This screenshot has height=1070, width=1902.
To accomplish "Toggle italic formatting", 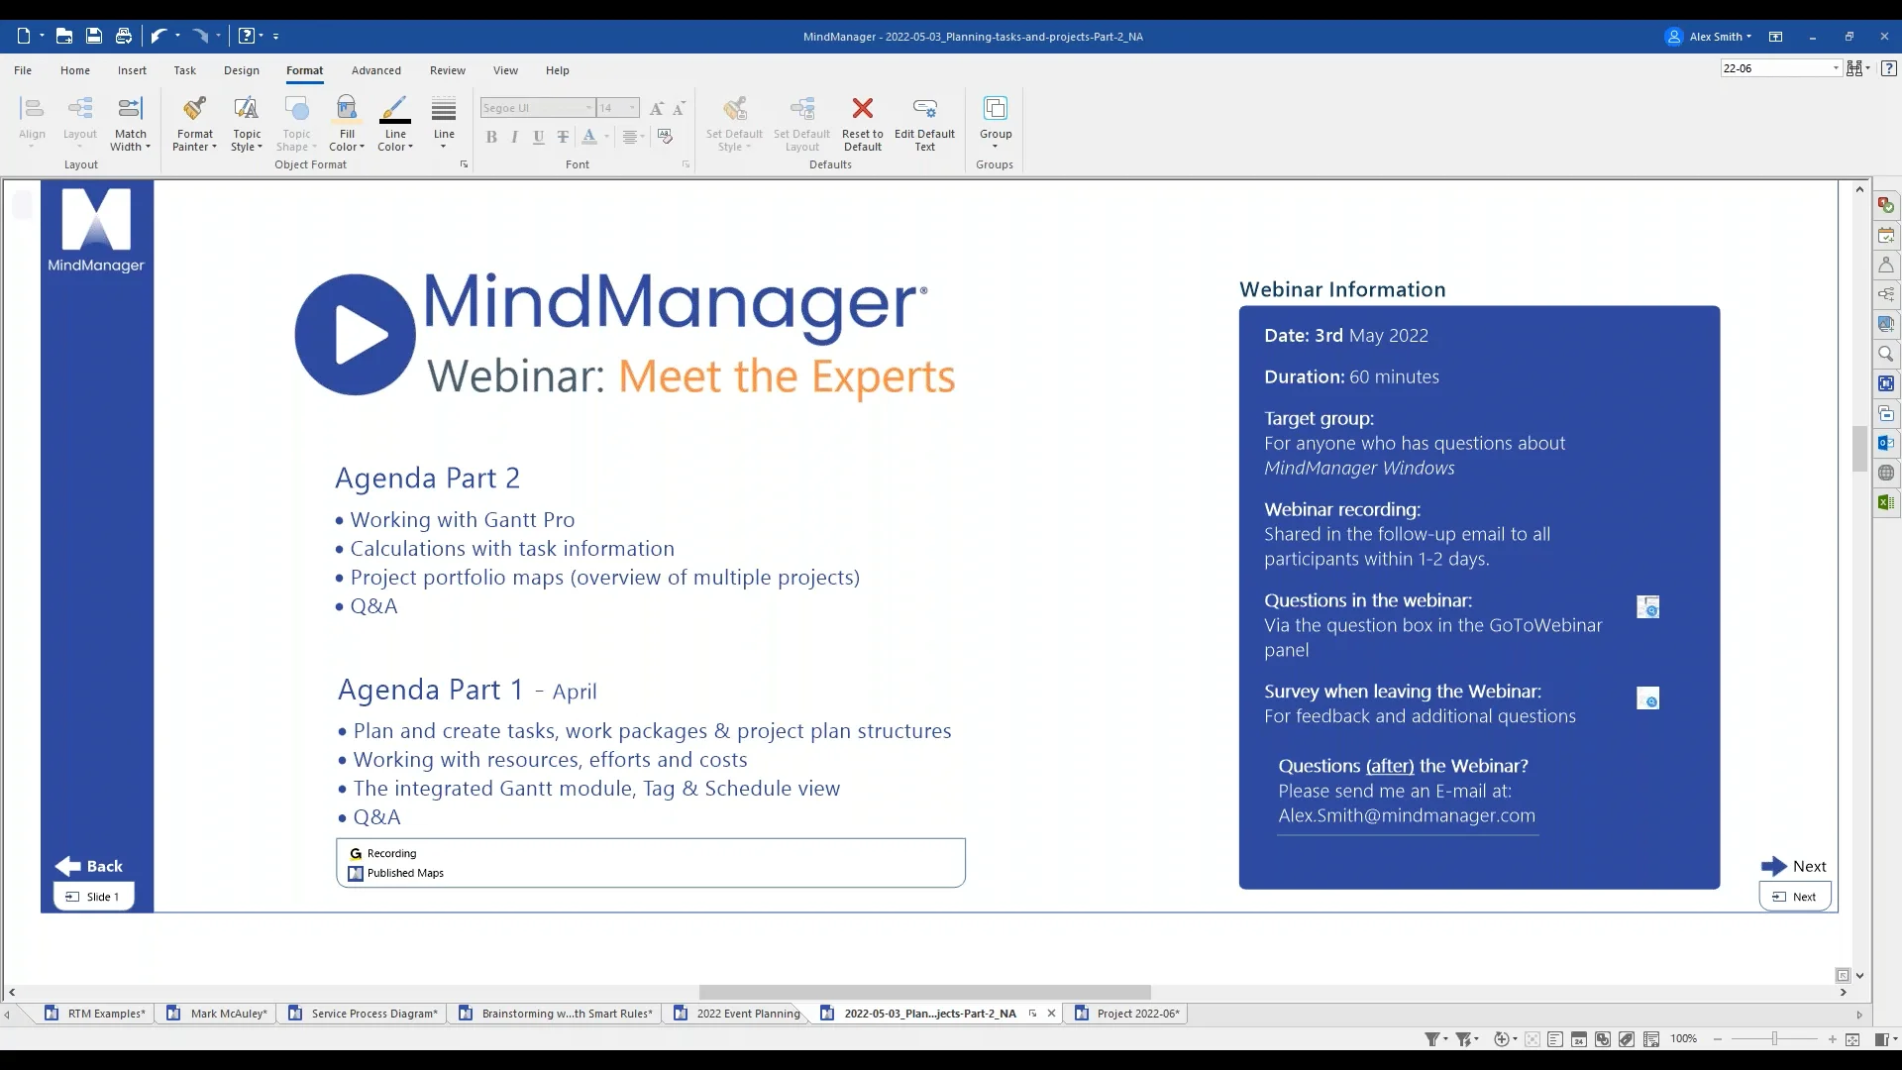I will 514,138.
